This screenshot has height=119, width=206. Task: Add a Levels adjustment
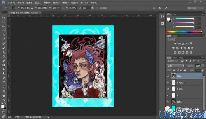pos(179,44)
